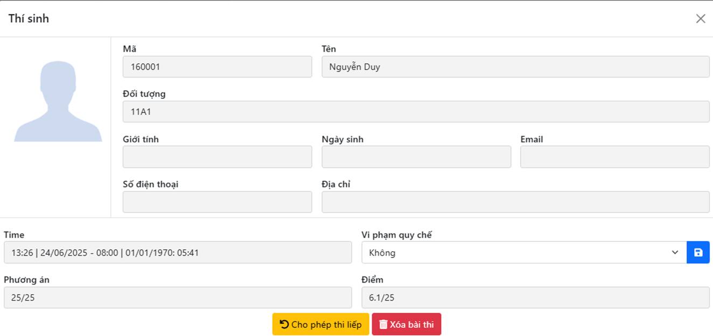The height and width of the screenshot is (336, 713).
Task: Click the Xóa bài thi button
Action: tap(407, 324)
